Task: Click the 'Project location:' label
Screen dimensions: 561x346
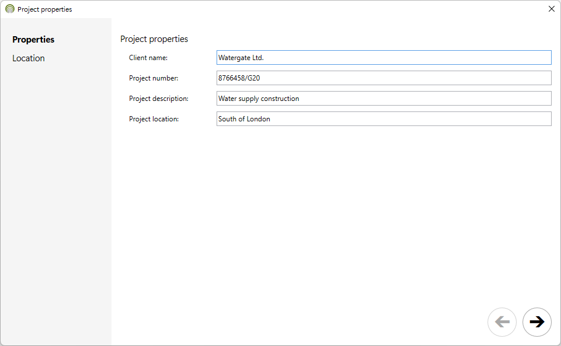Action: pyautogui.click(x=154, y=118)
